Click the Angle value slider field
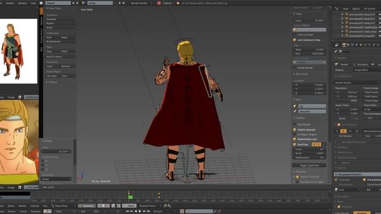 pos(56,152)
